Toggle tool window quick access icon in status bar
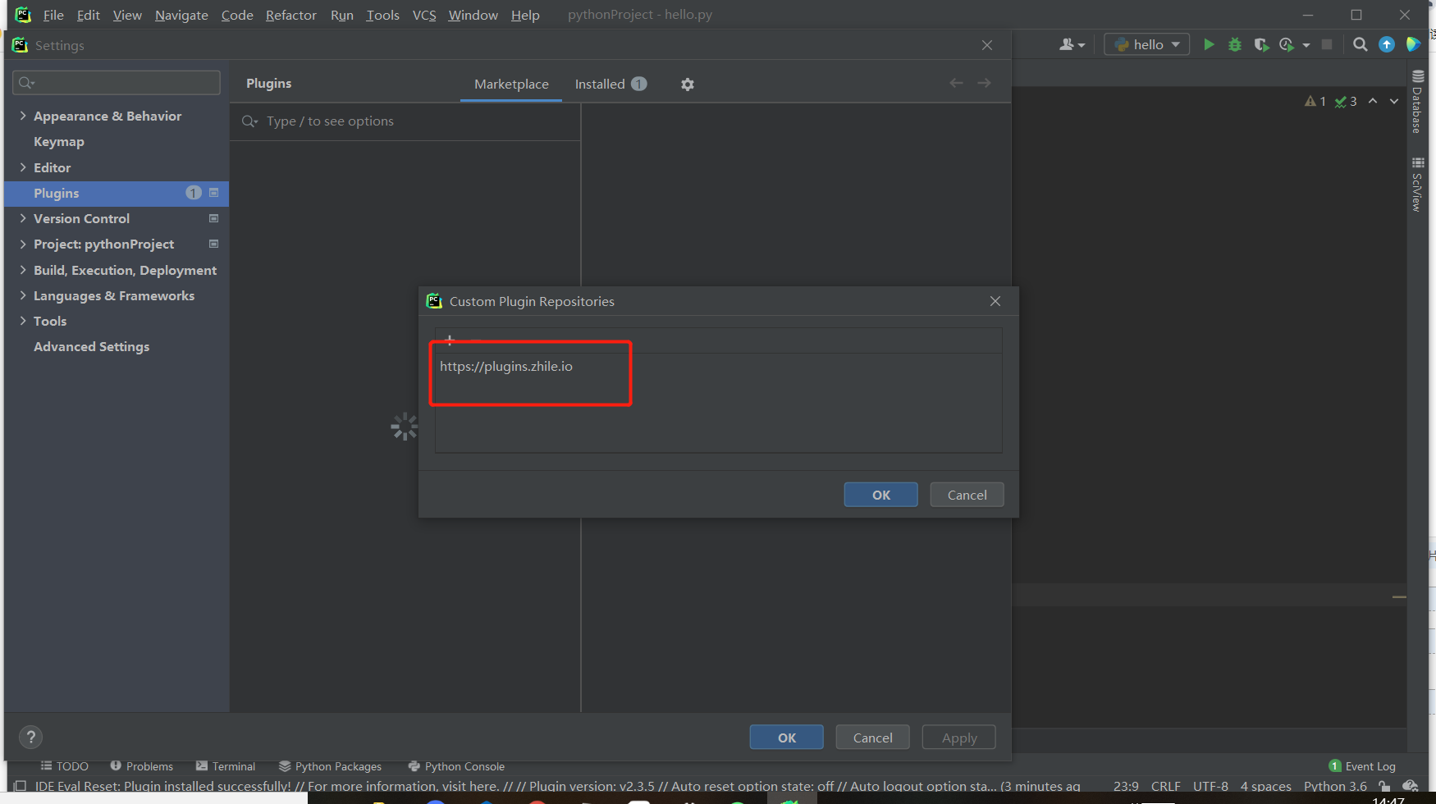Viewport: 1436px width, 804px height. (20, 786)
